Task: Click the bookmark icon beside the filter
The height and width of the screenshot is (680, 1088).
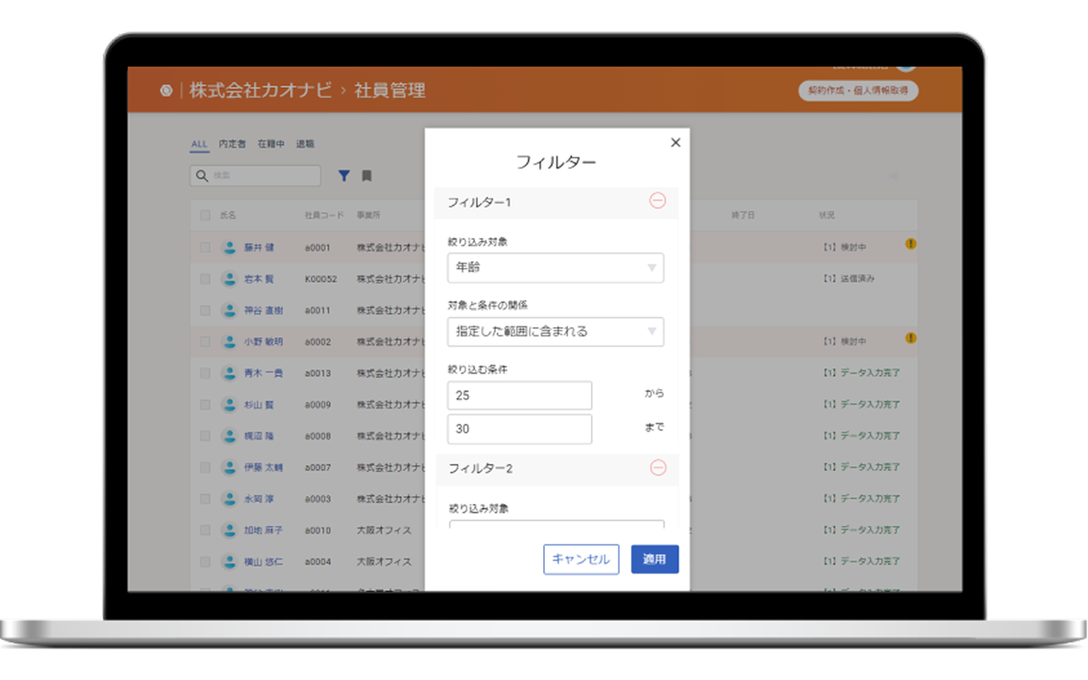Action: pos(367,176)
